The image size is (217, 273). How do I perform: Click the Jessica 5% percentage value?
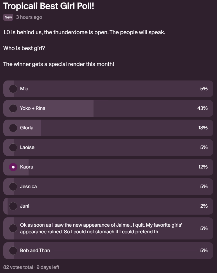[x=204, y=186]
